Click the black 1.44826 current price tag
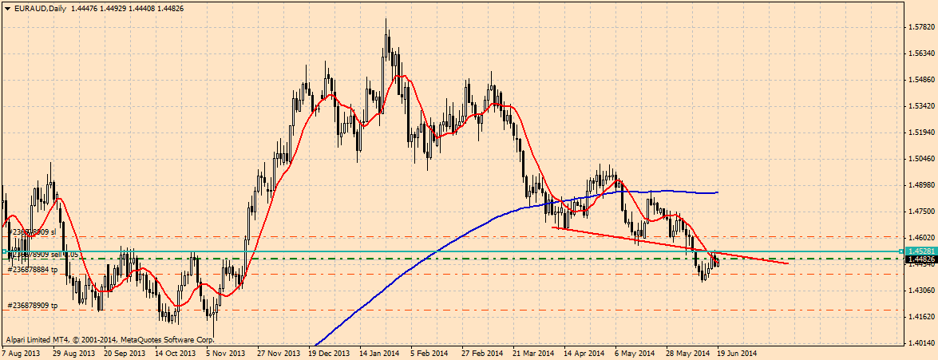This screenshot has height=360, width=938. [920, 259]
